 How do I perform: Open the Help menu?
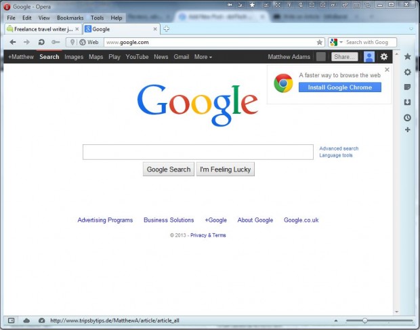point(117,18)
